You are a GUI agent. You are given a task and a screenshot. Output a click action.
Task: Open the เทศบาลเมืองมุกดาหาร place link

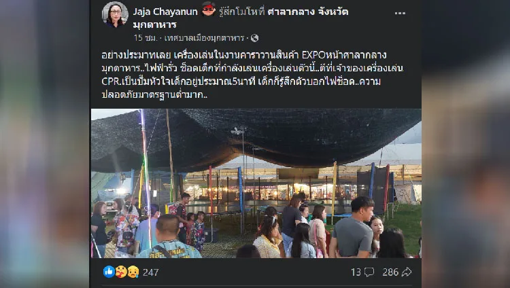[204, 38]
